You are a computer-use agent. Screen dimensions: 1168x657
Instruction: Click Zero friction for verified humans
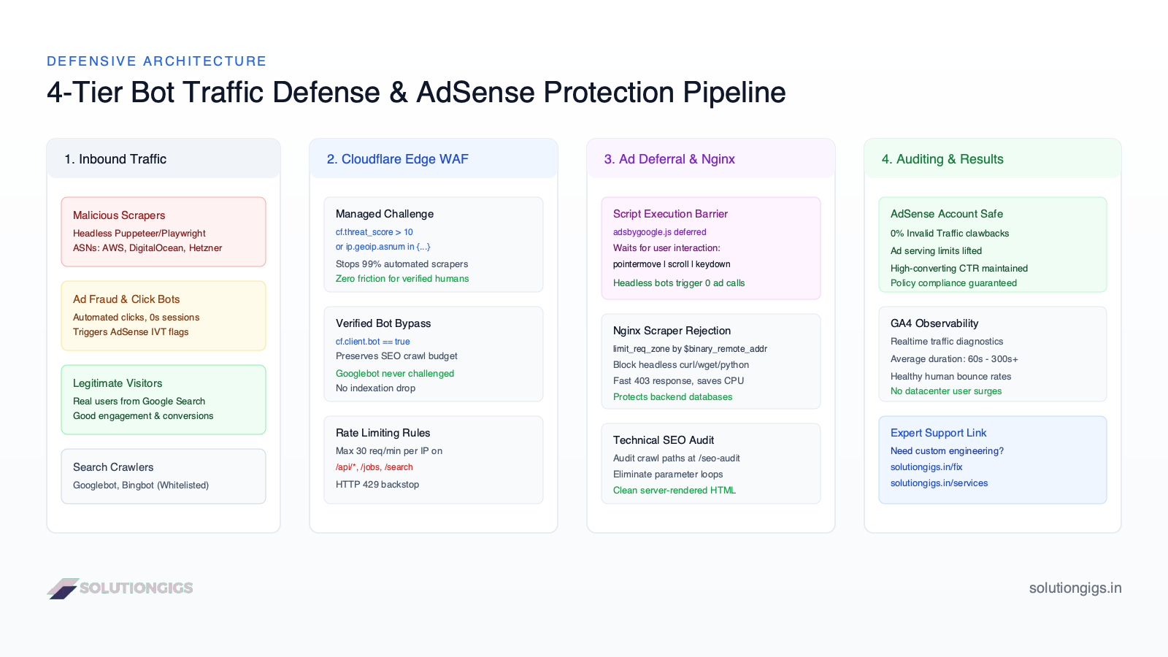pyautogui.click(x=402, y=279)
